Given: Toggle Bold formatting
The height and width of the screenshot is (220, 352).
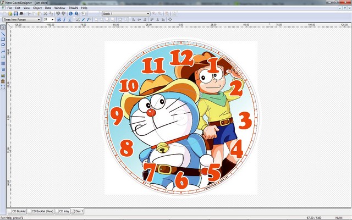Looking at the screenshot, I should pos(59,20).
